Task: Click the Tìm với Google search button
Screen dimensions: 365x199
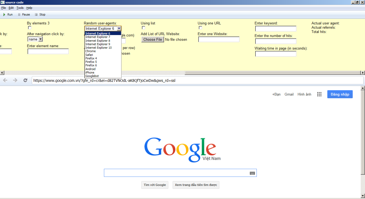Action: (155, 185)
